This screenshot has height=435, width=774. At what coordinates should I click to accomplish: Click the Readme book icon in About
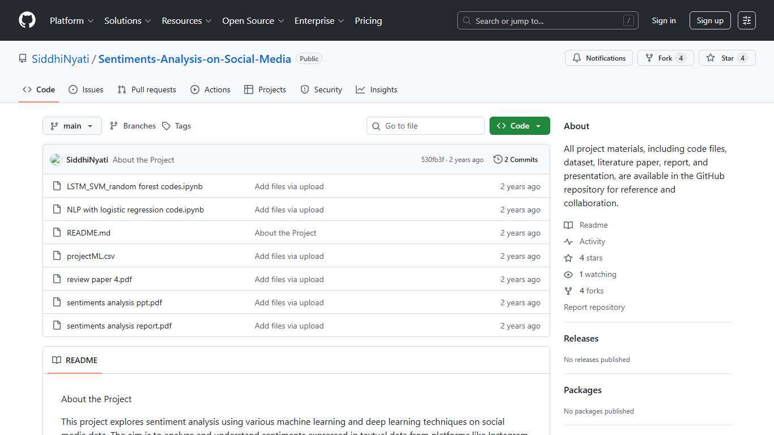(568, 225)
